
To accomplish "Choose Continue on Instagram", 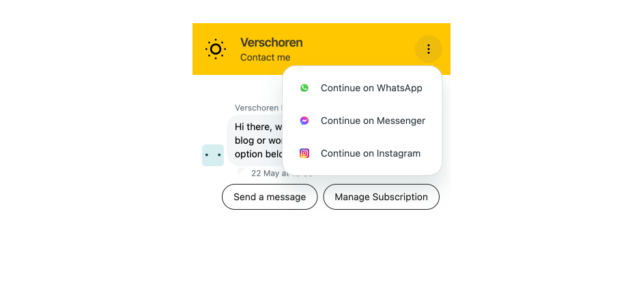I will point(362,153).
